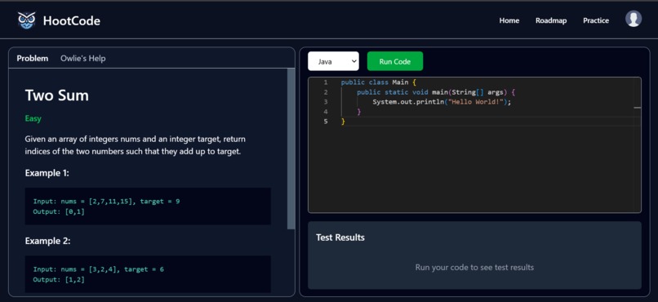The width and height of the screenshot is (658, 302).
Task: Click the green Run Code button
Action: click(x=395, y=61)
